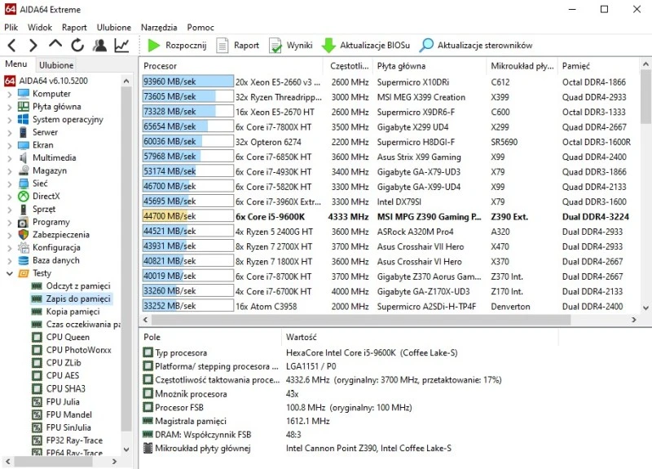Viewport: 652px width, 469px height.
Task: Expand the System operacyjny tree node
Action: click(x=10, y=120)
